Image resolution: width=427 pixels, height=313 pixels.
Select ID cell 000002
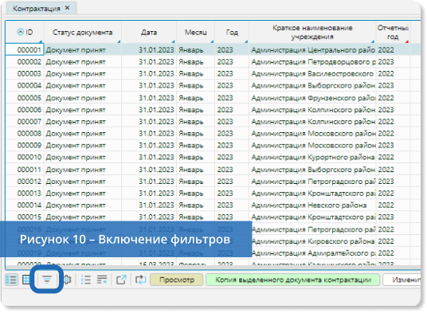click(25, 62)
